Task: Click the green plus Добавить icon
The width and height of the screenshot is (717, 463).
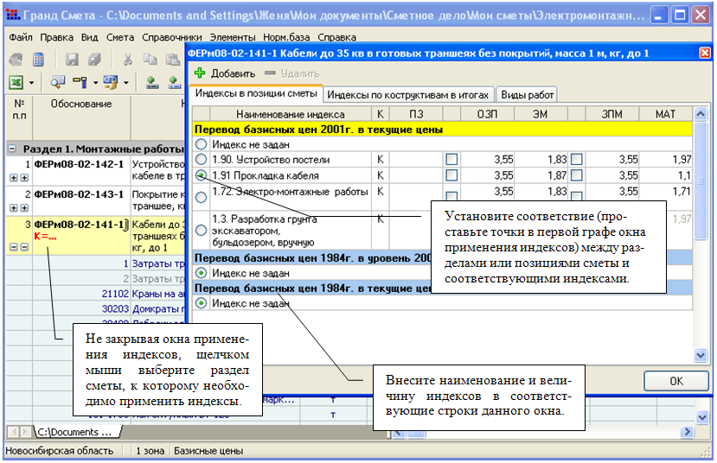Action: click(200, 73)
